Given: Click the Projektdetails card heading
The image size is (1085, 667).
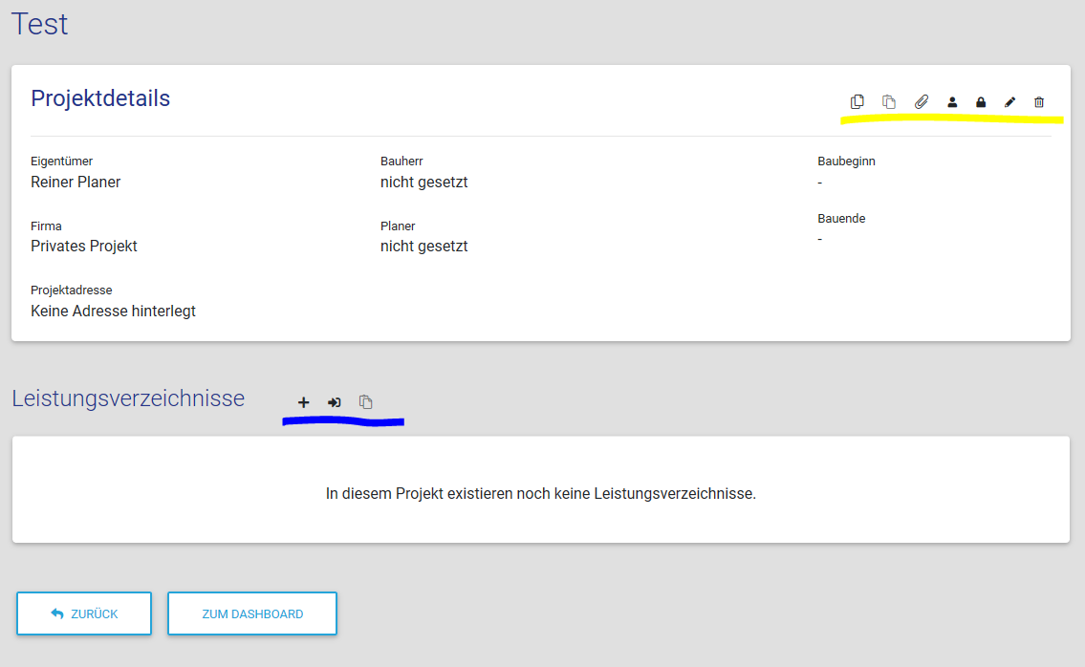Looking at the screenshot, I should (x=100, y=98).
